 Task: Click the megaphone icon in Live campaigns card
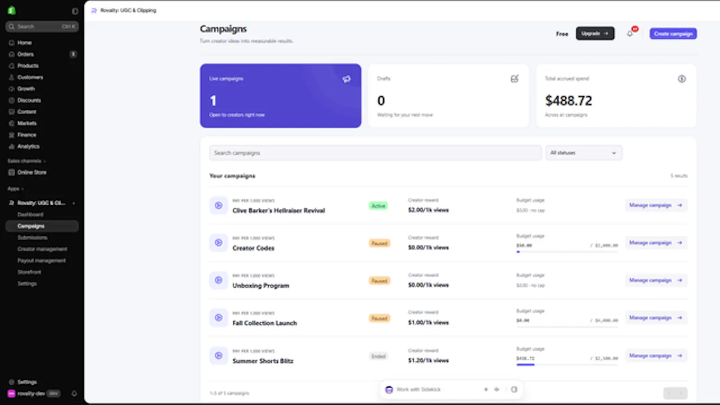[346, 79]
